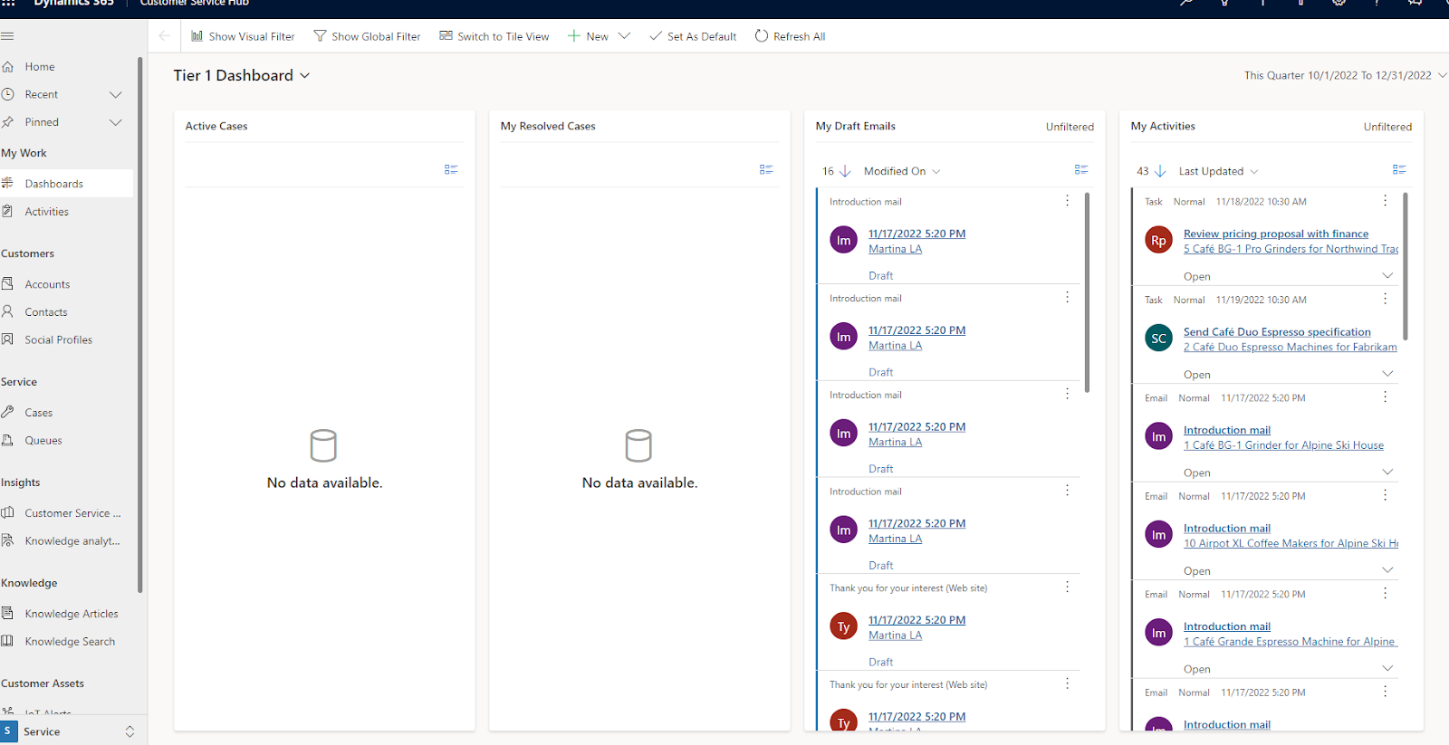Open the Modified On sort dropdown
Viewport: 1449px width, 745px height.
pos(902,171)
